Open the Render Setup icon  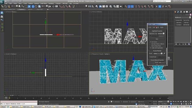(x=114, y=6)
